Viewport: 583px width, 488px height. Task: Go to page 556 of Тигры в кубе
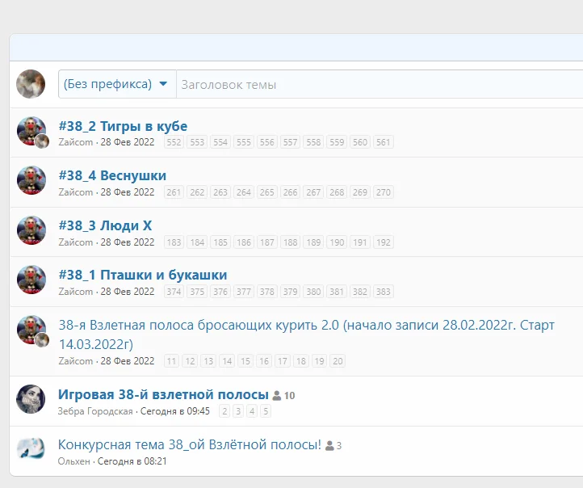tap(267, 142)
